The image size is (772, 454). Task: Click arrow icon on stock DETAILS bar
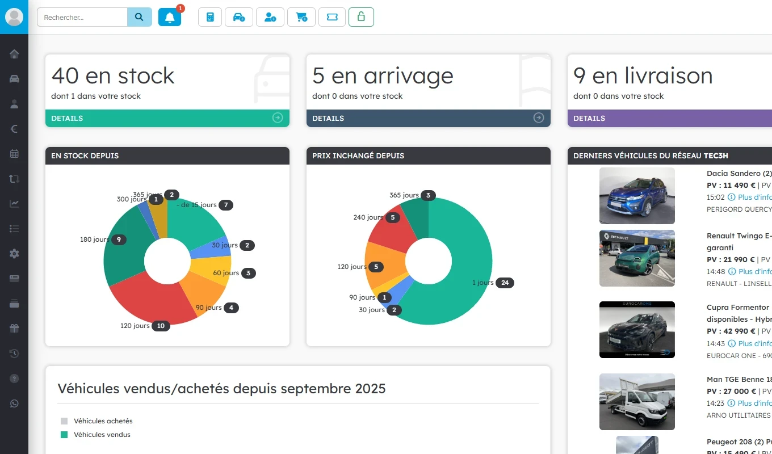[x=278, y=118]
